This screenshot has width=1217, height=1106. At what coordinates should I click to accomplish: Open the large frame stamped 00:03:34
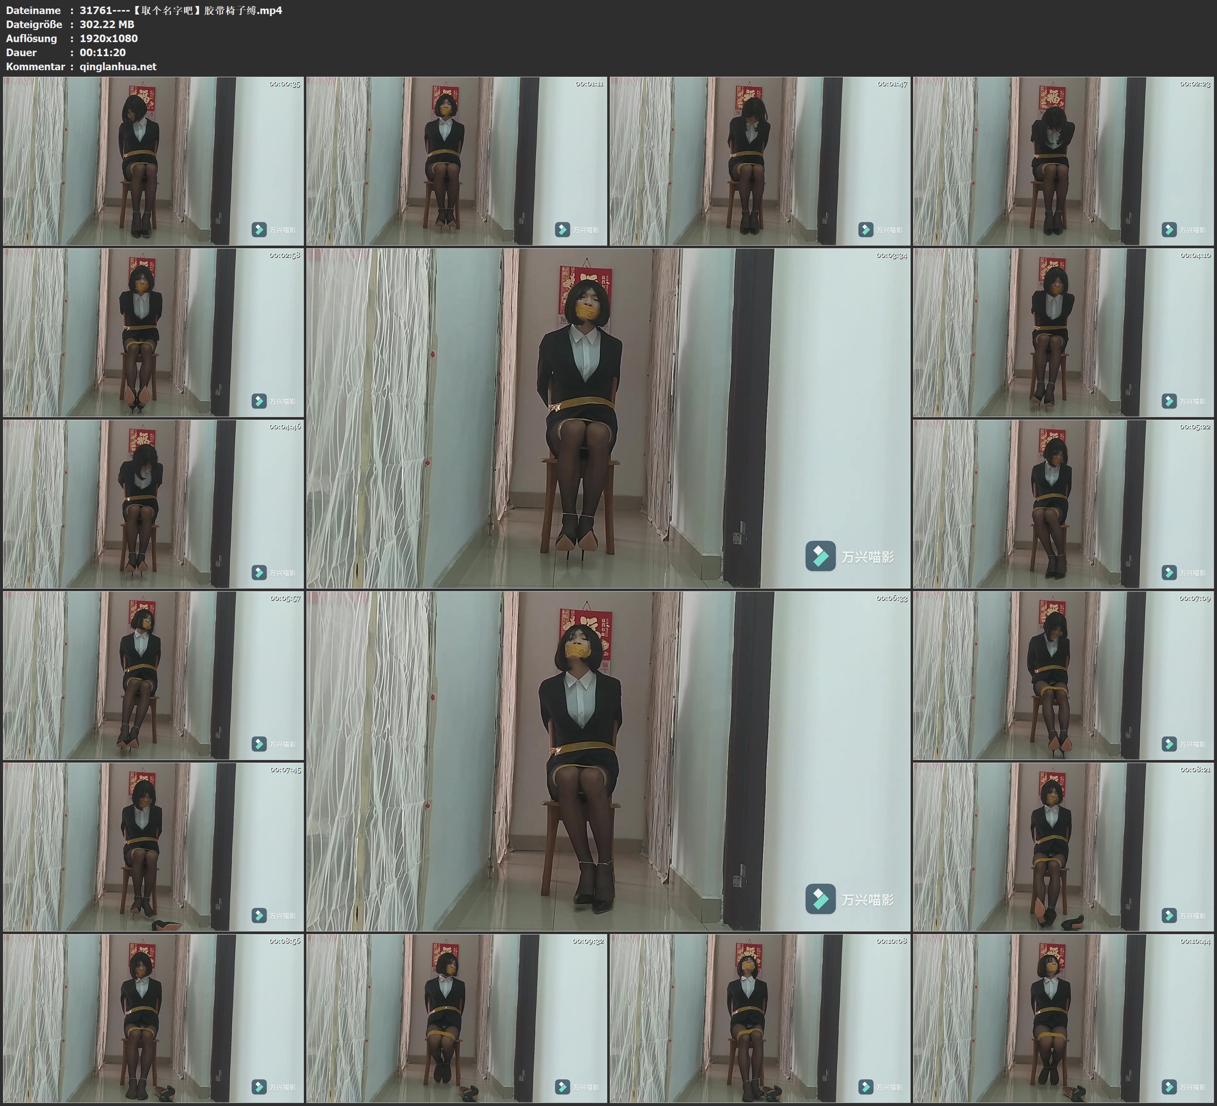608,418
